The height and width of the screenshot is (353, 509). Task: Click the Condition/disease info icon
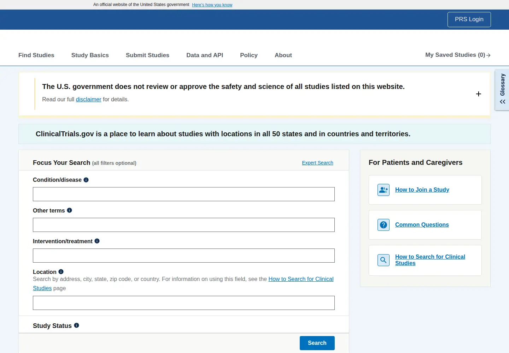click(x=86, y=180)
